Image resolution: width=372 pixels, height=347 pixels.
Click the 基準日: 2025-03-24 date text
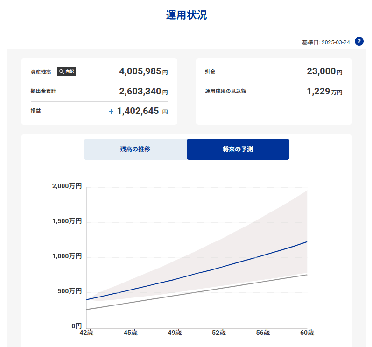326,42
